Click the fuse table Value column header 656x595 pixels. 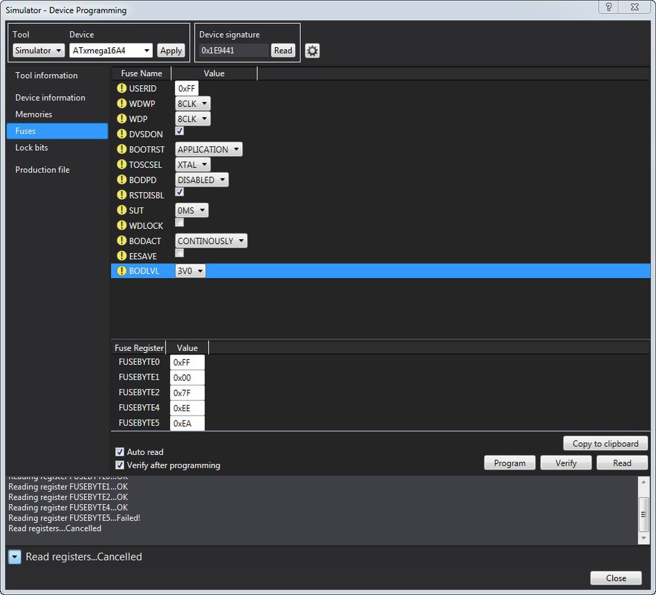pyautogui.click(x=214, y=73)
